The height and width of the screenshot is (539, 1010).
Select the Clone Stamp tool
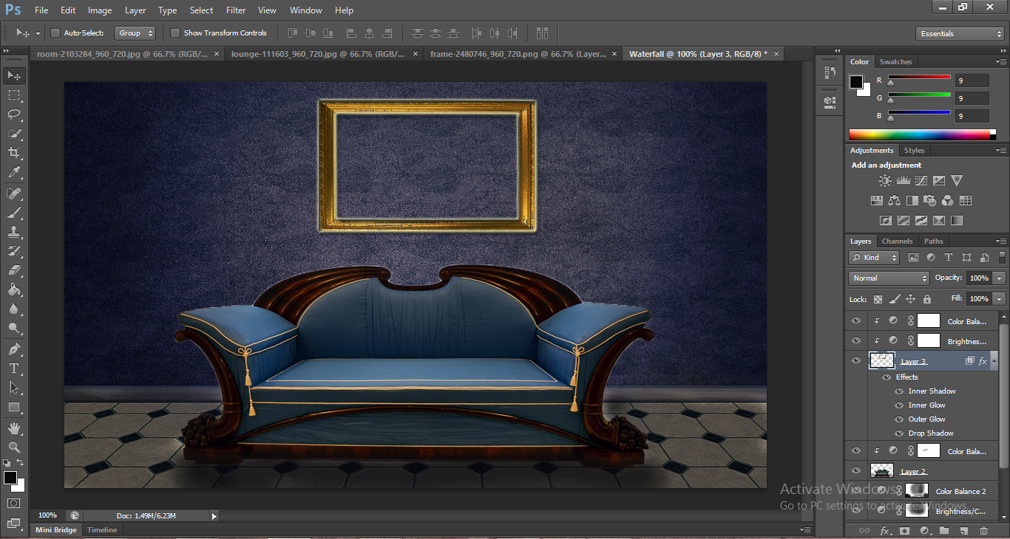pyautogui.click(x=14, y=232)
